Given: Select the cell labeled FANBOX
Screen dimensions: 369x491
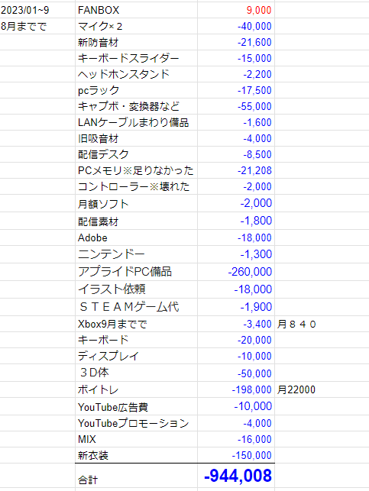Looking at the screenshot, I should [136, 10].
